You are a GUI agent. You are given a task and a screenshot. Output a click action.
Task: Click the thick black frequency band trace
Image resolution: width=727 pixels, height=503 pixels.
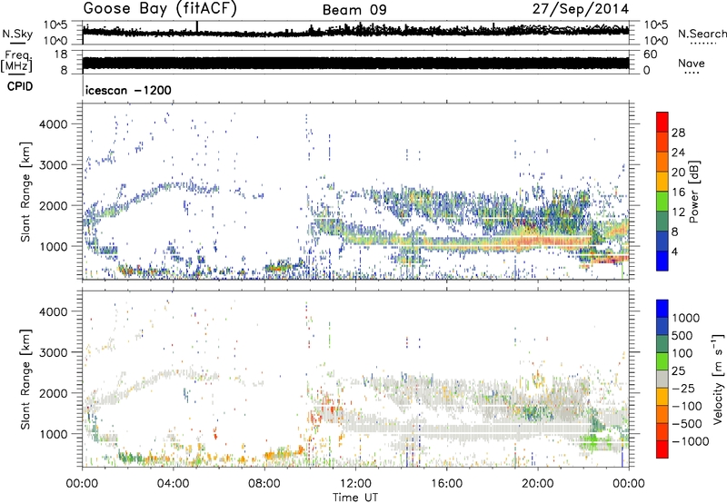pyautogui.click(x=355, y=63)
